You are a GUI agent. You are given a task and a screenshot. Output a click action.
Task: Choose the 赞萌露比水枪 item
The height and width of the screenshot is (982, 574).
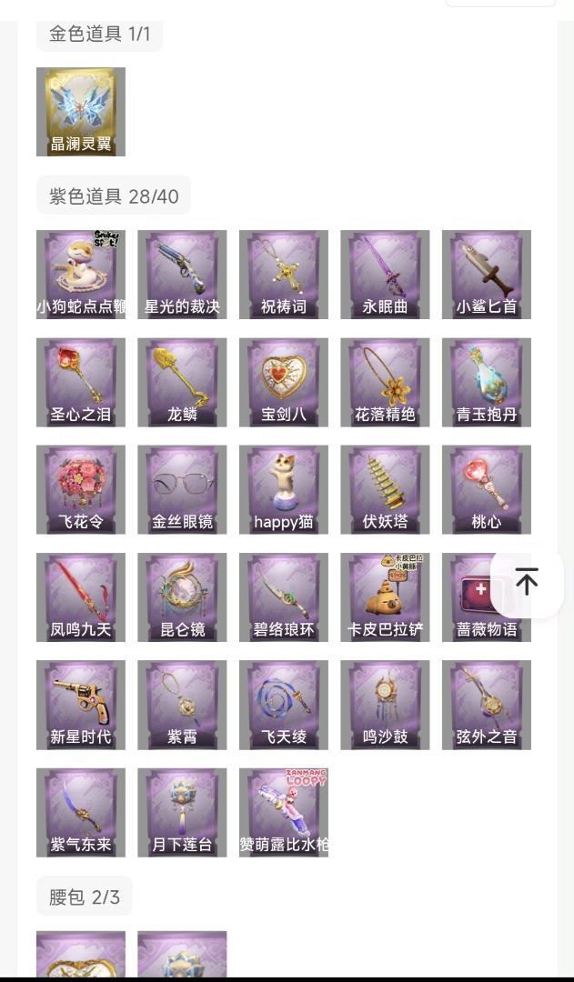[x=284, y=813]
